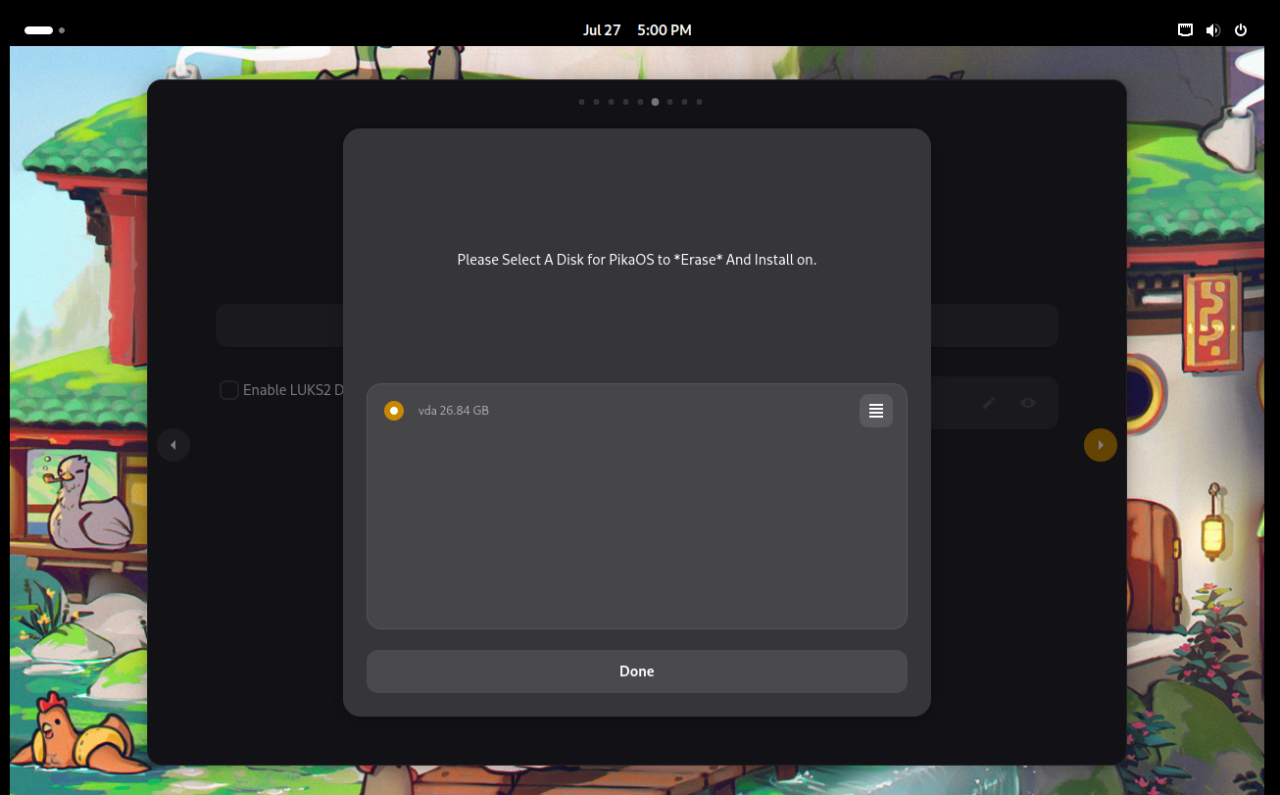
Task: Open the clock showing Jul 27 5:00 PM
Action: 637,30
